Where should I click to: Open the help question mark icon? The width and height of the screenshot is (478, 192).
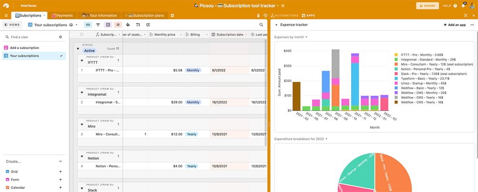pyautogui.click(x=455, y=6)
